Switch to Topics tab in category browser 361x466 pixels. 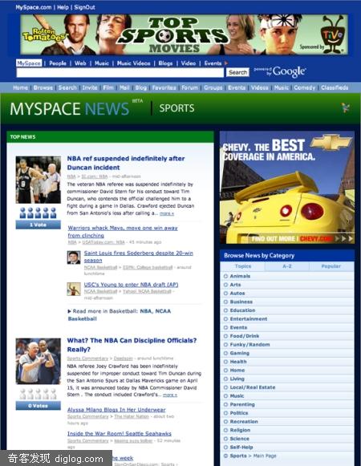tap(243, 266)
